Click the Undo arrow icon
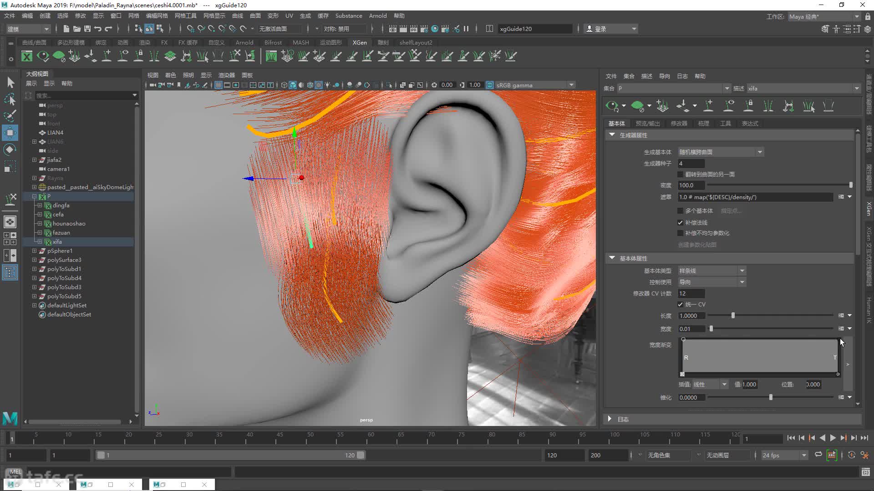Viewport: 874px width, 491px height. click(98, 29)
